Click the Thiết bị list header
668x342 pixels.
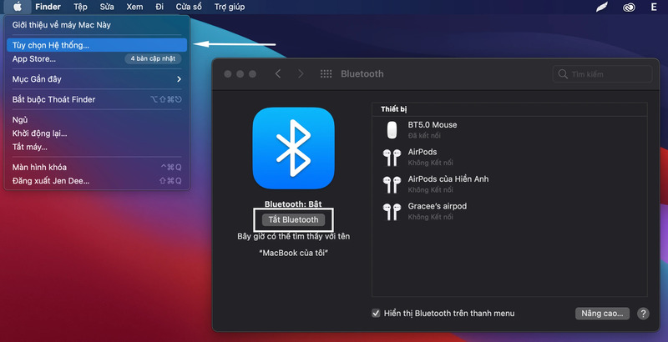pos(393,109)
